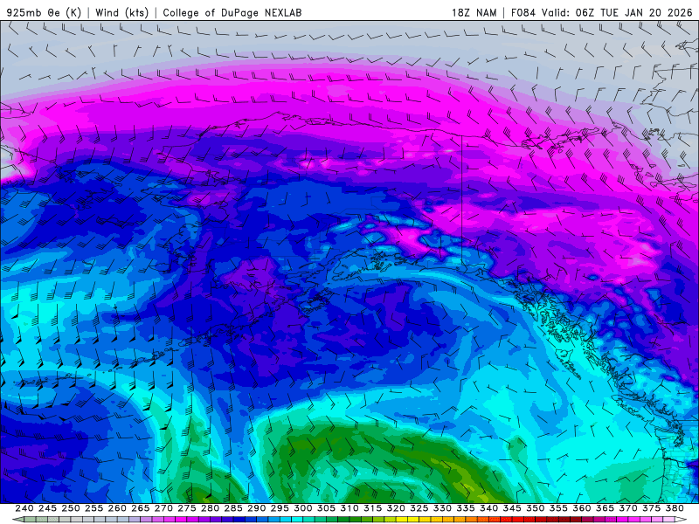The image size is (699, 524).
Task: Pick the 275 label on the color scale
Action: click(x=187, y=508)
